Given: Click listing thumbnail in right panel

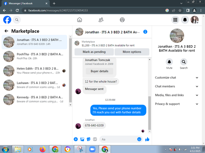Looking at the screenshot, I should point(177,36).
